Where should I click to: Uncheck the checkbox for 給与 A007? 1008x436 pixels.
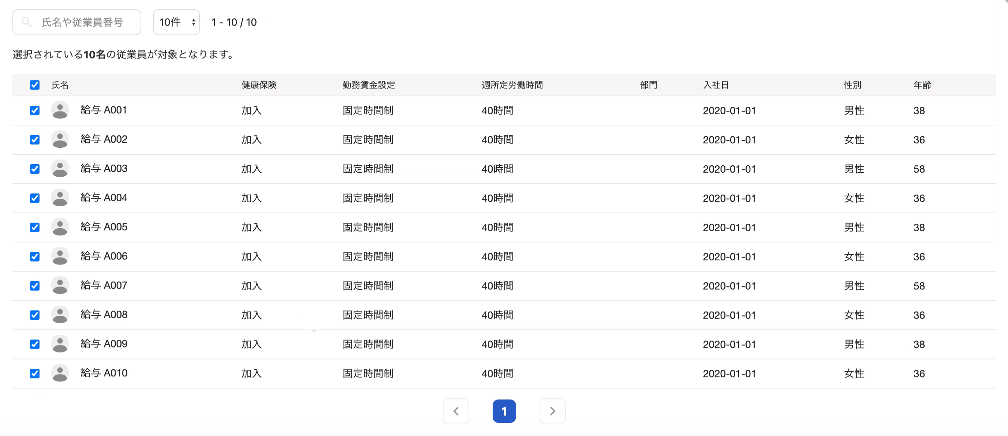click(x=35, y=285)
